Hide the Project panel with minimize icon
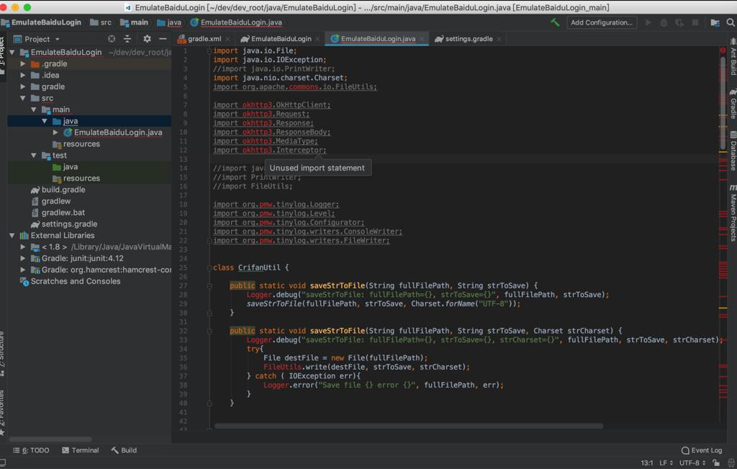 pos(163,39)
